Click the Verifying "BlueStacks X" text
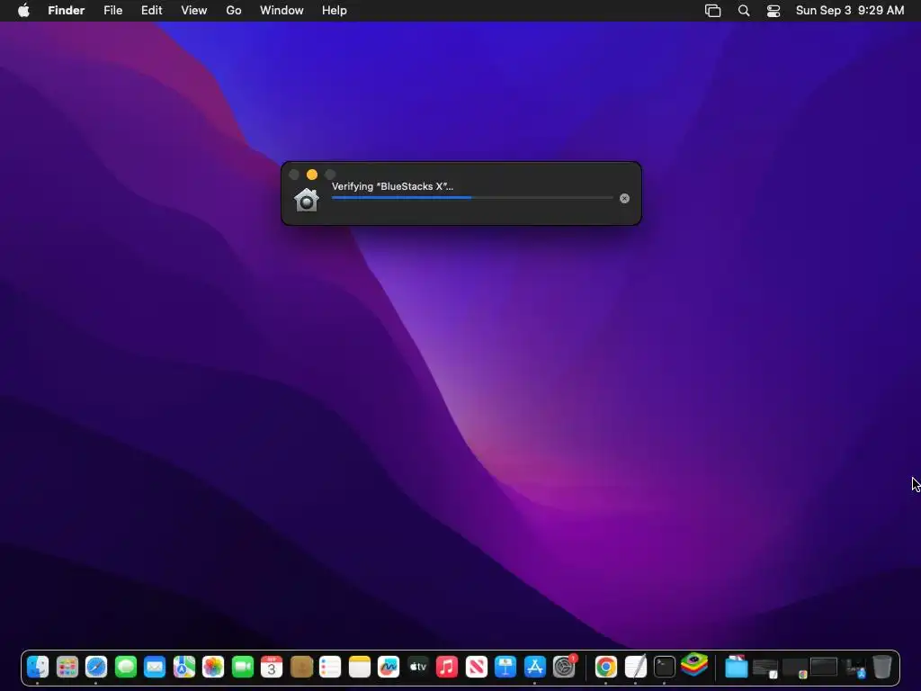This screenshot has height=691, width=921. pos(392,186)
